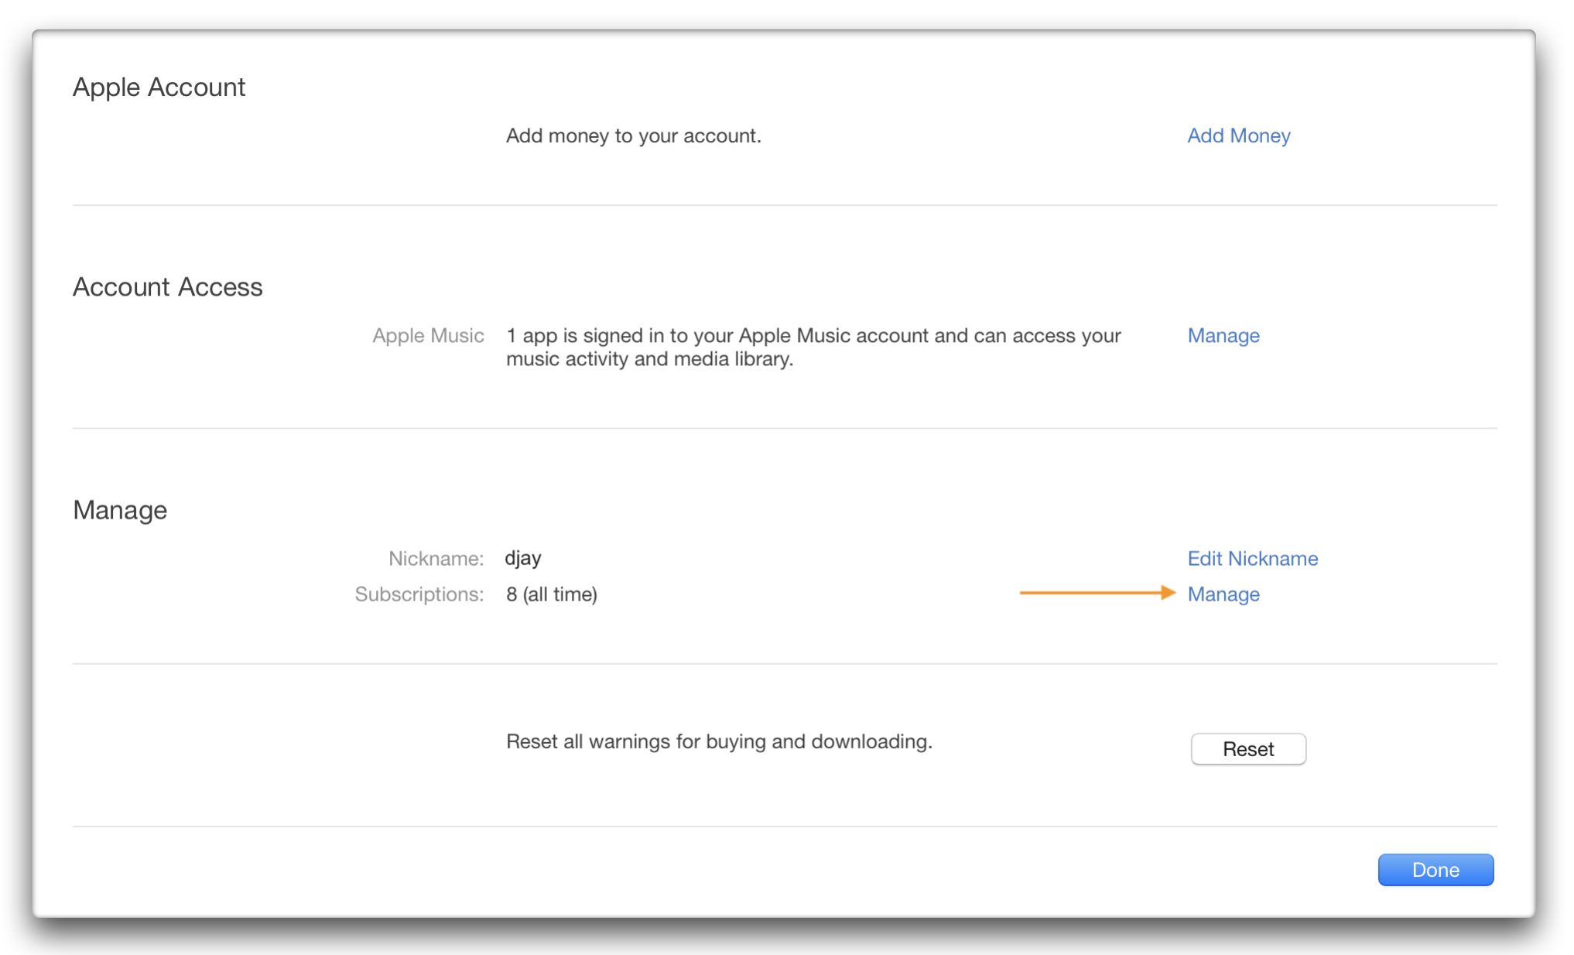
Task: Reset all buying and downloading warnings
Action: (x=1248, y=748)
